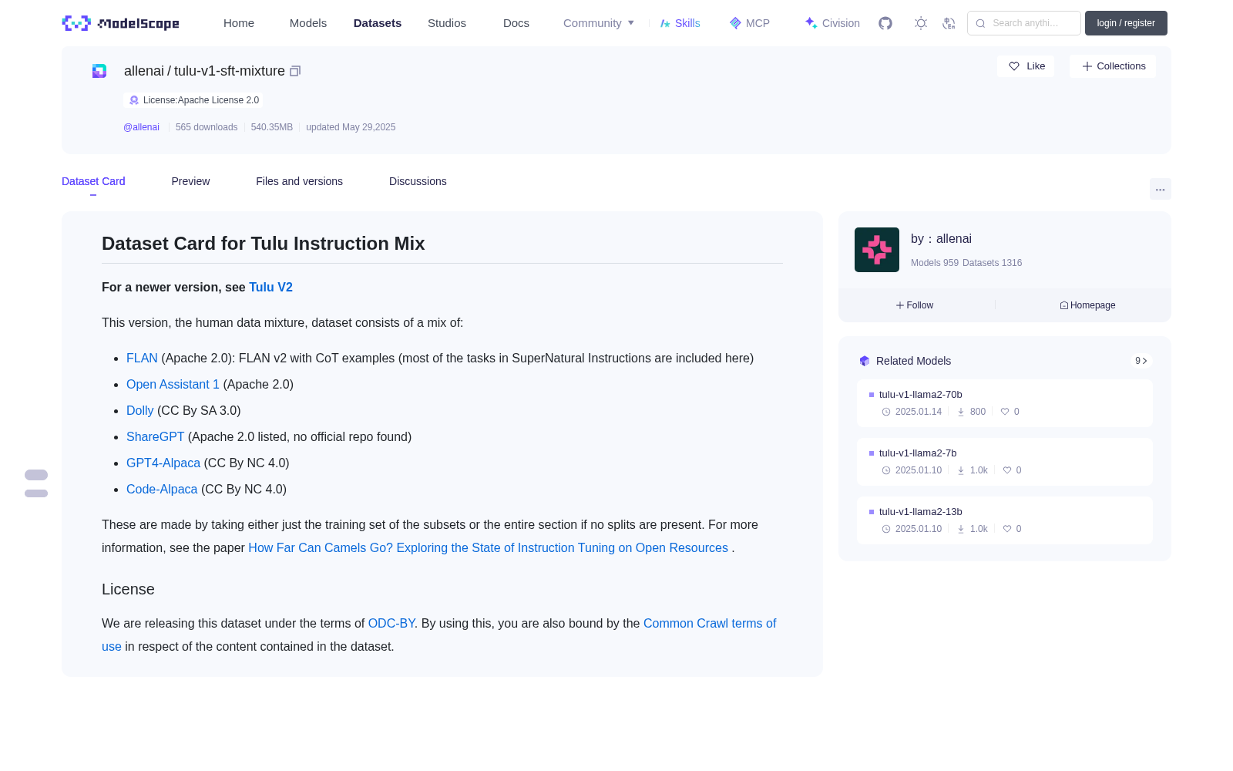
Task: Open the Open Assistant 1 link
Action: click(x=173, y=385)
